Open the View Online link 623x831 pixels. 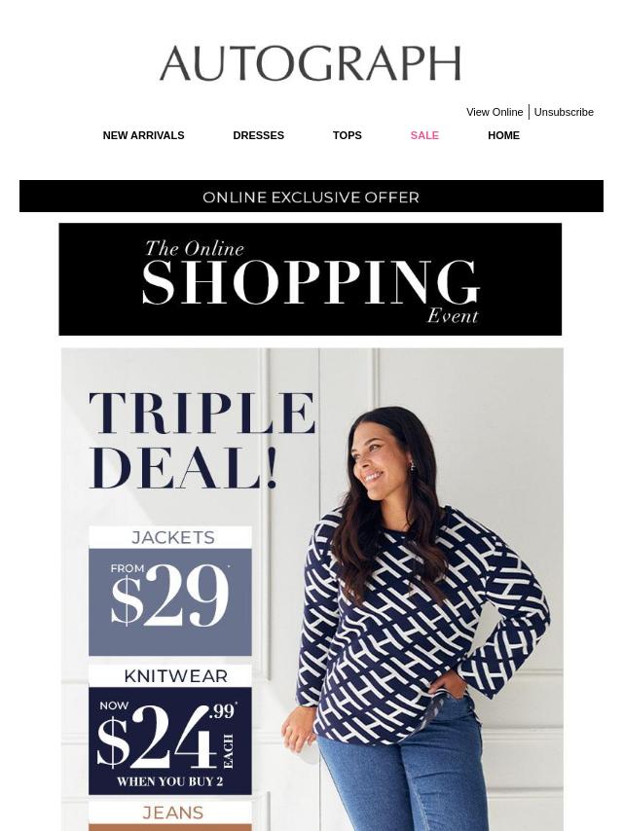tap(495, 112)
